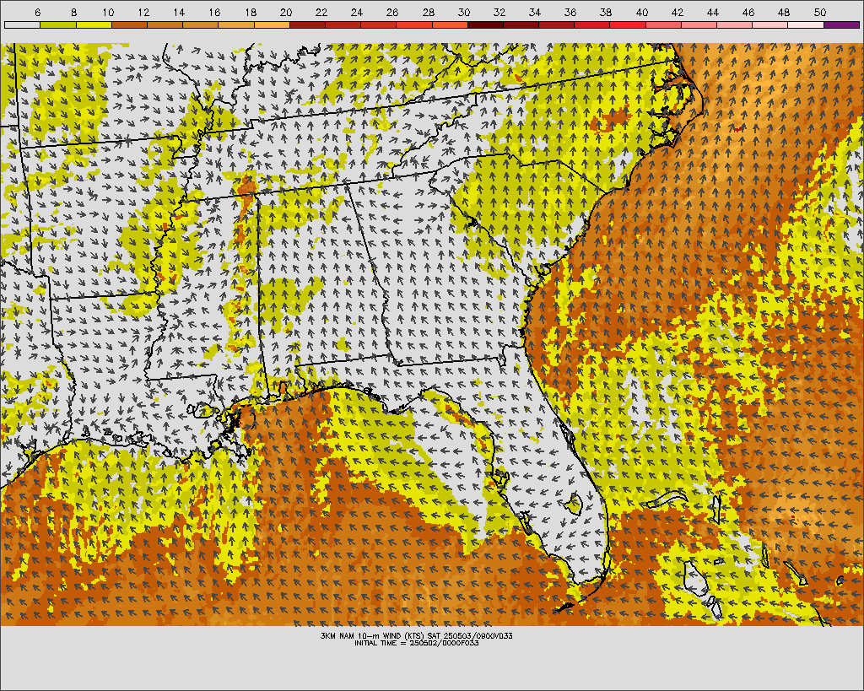Click the swatch between 24 and 26
The width and height of the screenshot is (864, 691).
379,24
